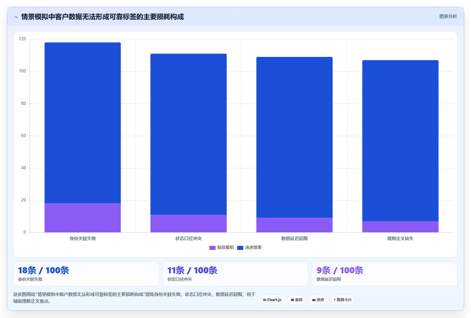Click the chart title 情景模拟中客户数据无法形成可靠标签
The image size is (471, 318).
click(x=102, y=17)
